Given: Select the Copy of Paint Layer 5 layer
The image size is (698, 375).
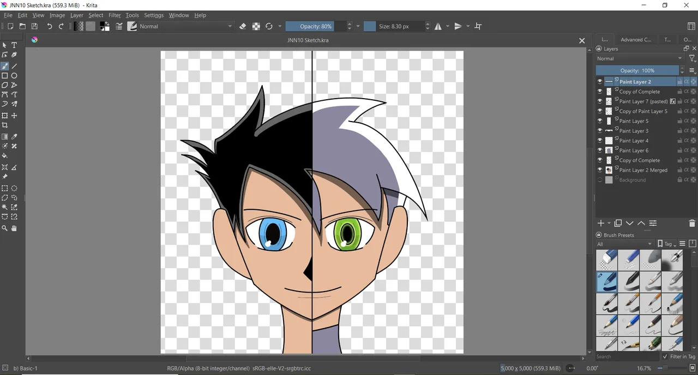Looking at the screenshot, I should [643, 111].
